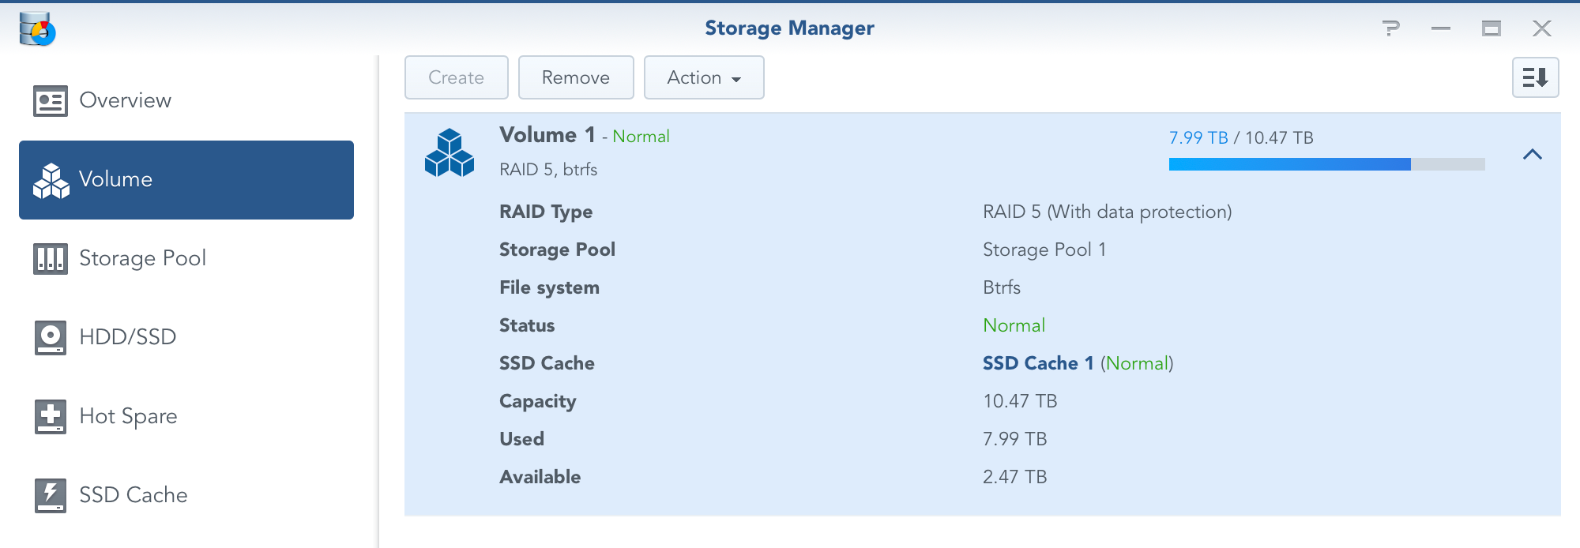Click the Remove button
The height and width of the screenshot is (548, 1580).
(x=576, y=77)
